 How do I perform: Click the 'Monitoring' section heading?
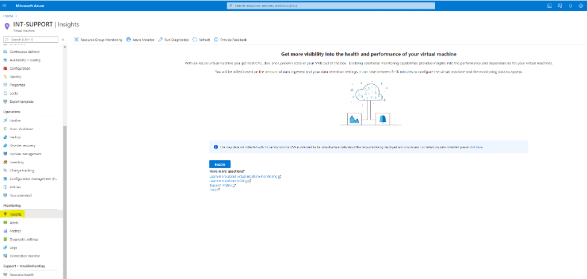[12, 206]
